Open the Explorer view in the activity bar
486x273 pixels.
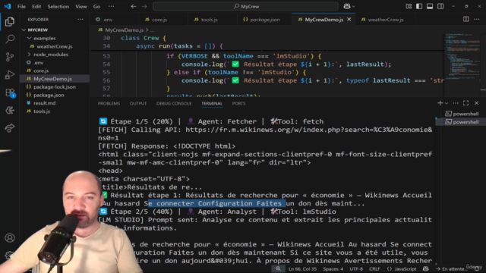pyautogui.click(x=10, y=21)
